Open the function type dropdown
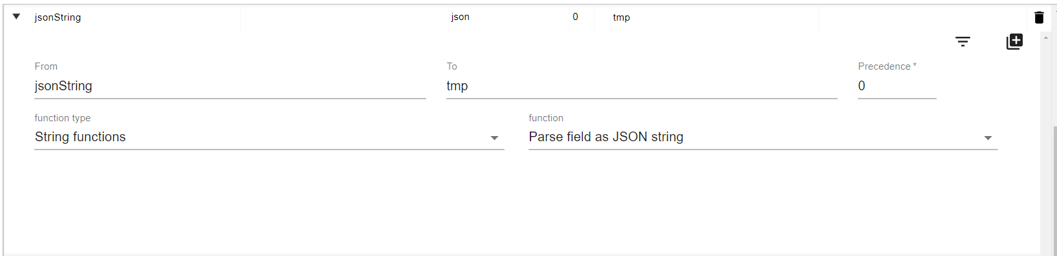This screenshot has width=1057, height=256. 269,137
